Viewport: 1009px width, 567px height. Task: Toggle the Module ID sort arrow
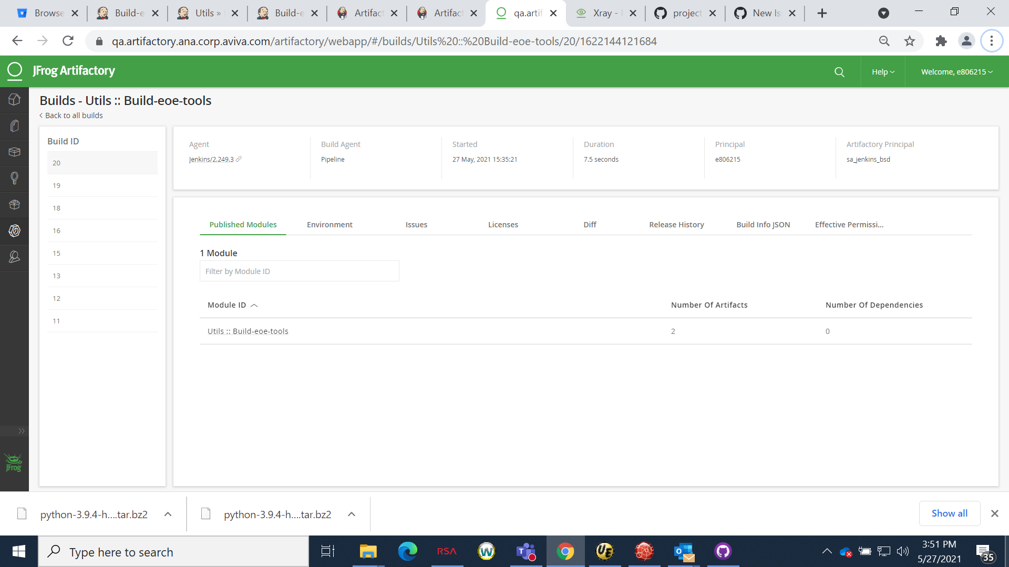pos(254,305)
